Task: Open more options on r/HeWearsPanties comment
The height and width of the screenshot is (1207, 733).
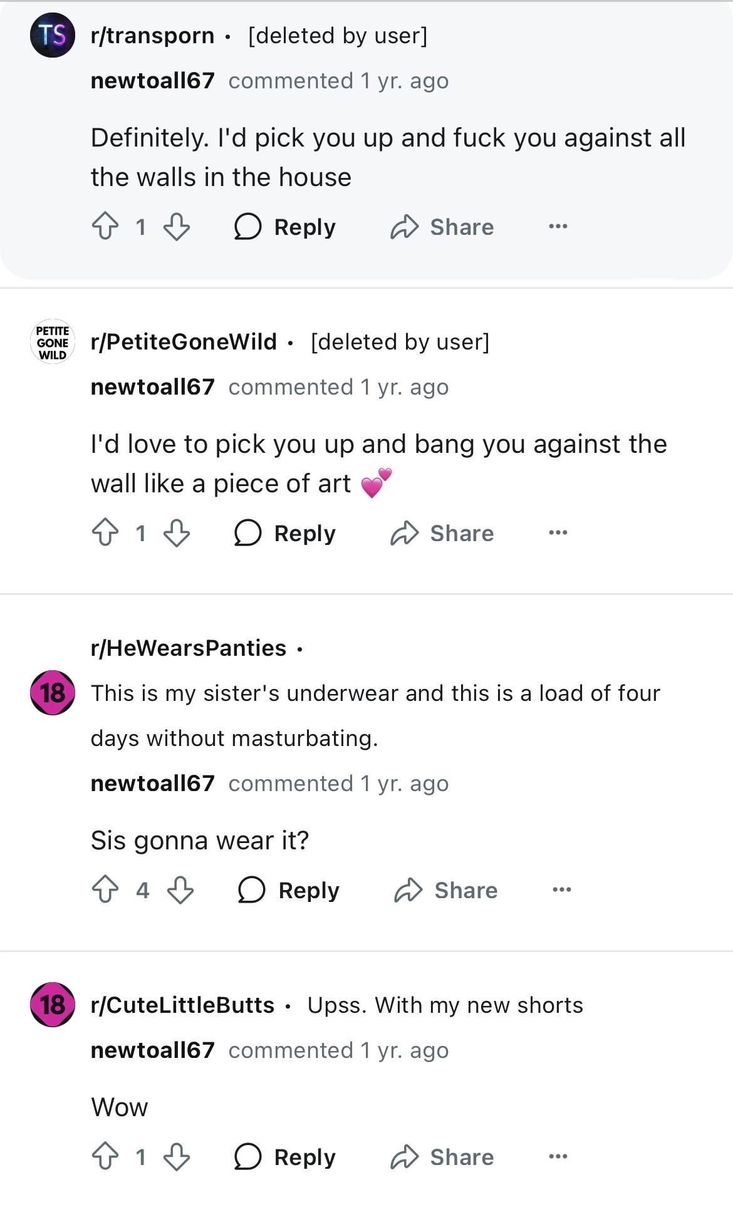Action: 562,890
